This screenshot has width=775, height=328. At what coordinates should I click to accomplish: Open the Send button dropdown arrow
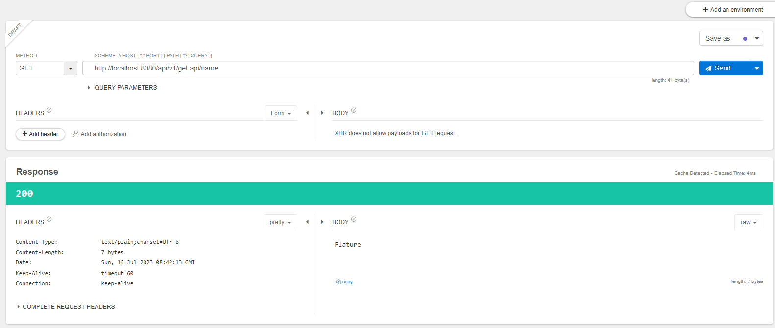pos(757,68)
